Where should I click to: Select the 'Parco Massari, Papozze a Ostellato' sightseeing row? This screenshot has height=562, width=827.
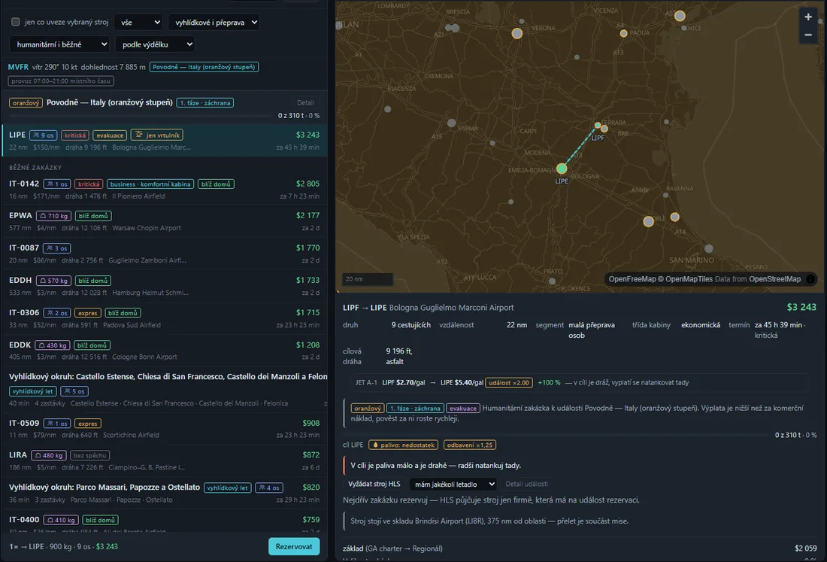click(165, 493)
